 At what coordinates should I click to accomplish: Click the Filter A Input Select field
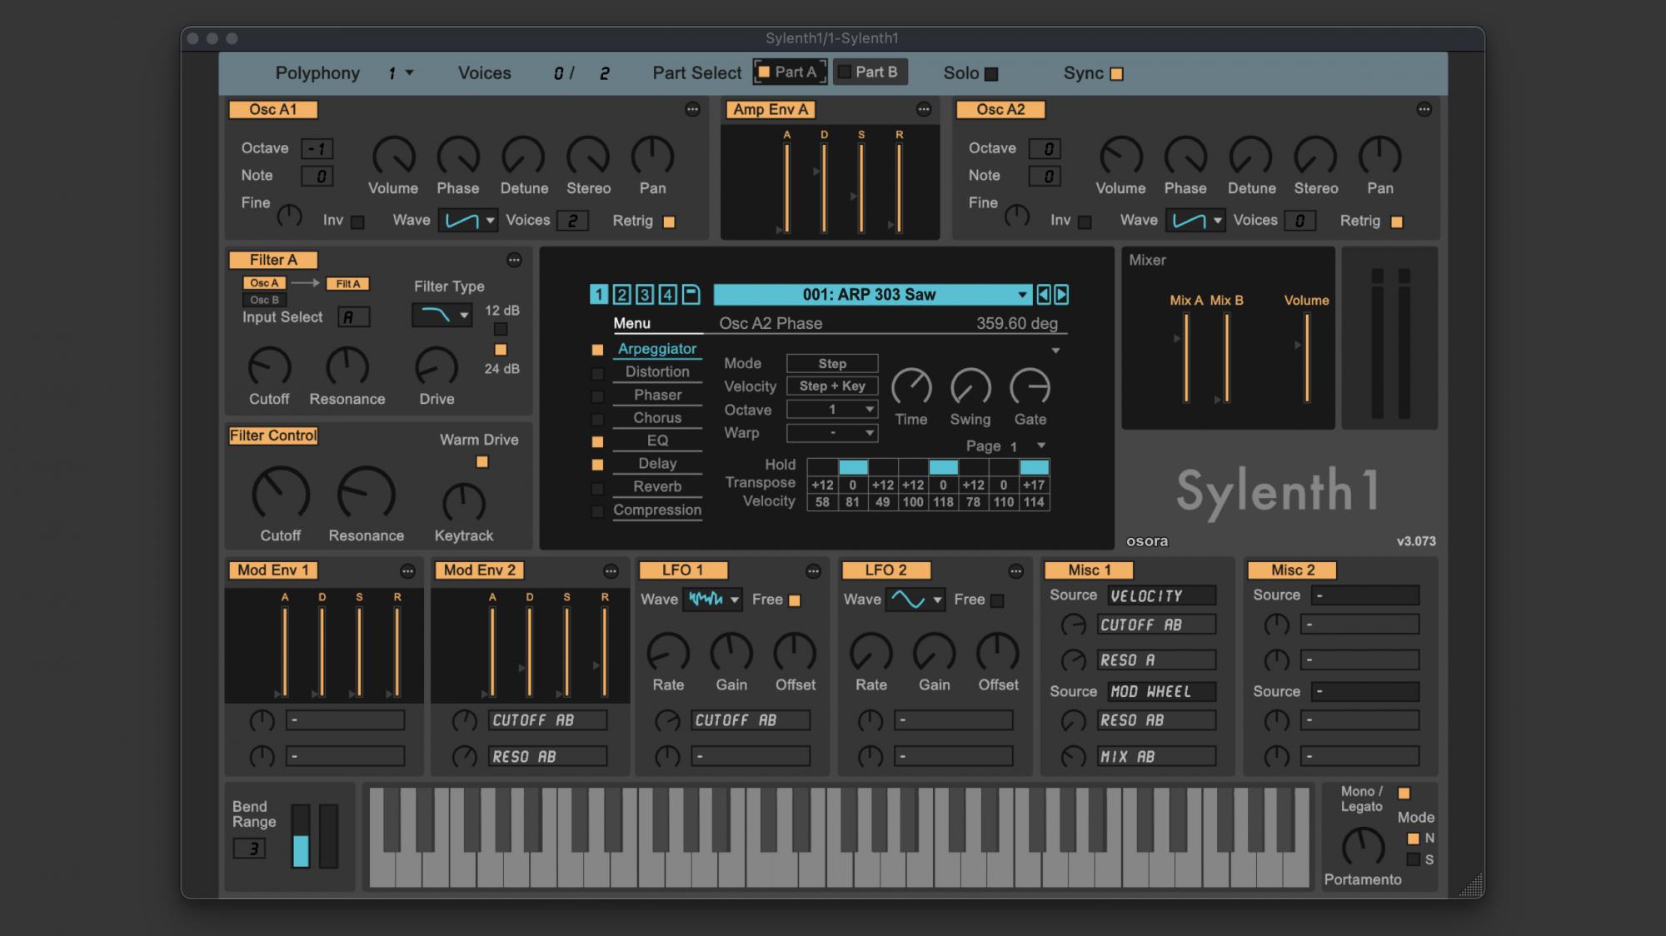coord(353,317)
